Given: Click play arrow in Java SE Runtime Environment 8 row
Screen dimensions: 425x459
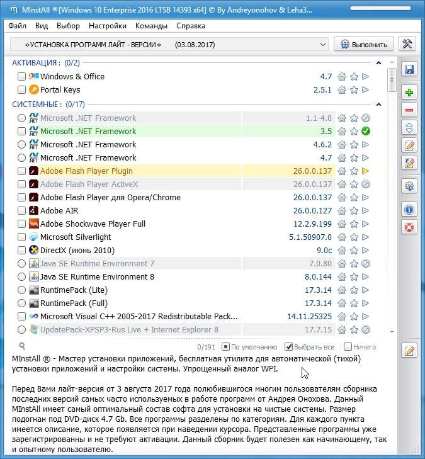Looking at the screenshot, I should point(365,276).
